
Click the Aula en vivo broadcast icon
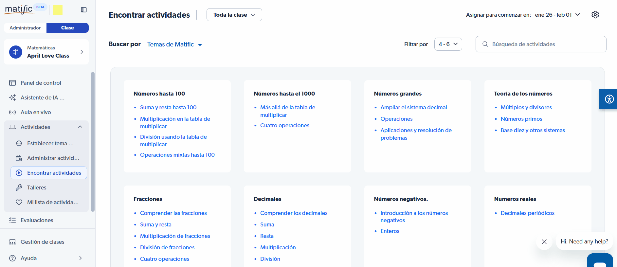pos(12,112)
